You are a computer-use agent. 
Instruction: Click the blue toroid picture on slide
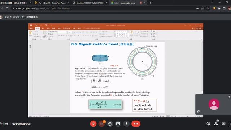(100, 58)
